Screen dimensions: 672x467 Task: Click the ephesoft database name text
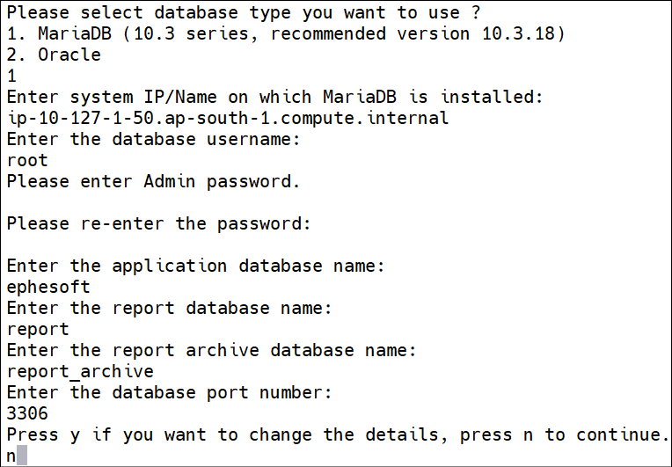pos(48,287)
